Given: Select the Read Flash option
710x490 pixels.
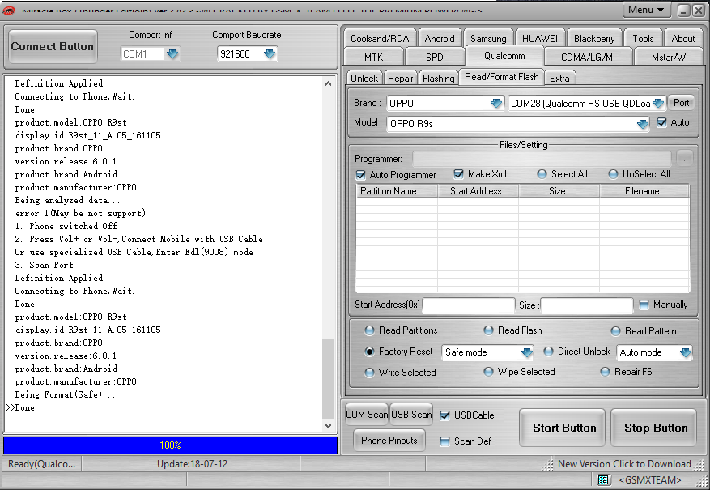Looking at the screenshot, I should (x=488, y=330).
